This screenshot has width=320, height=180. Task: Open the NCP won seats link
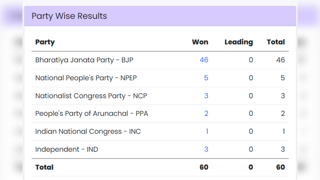tap(206, 96)
